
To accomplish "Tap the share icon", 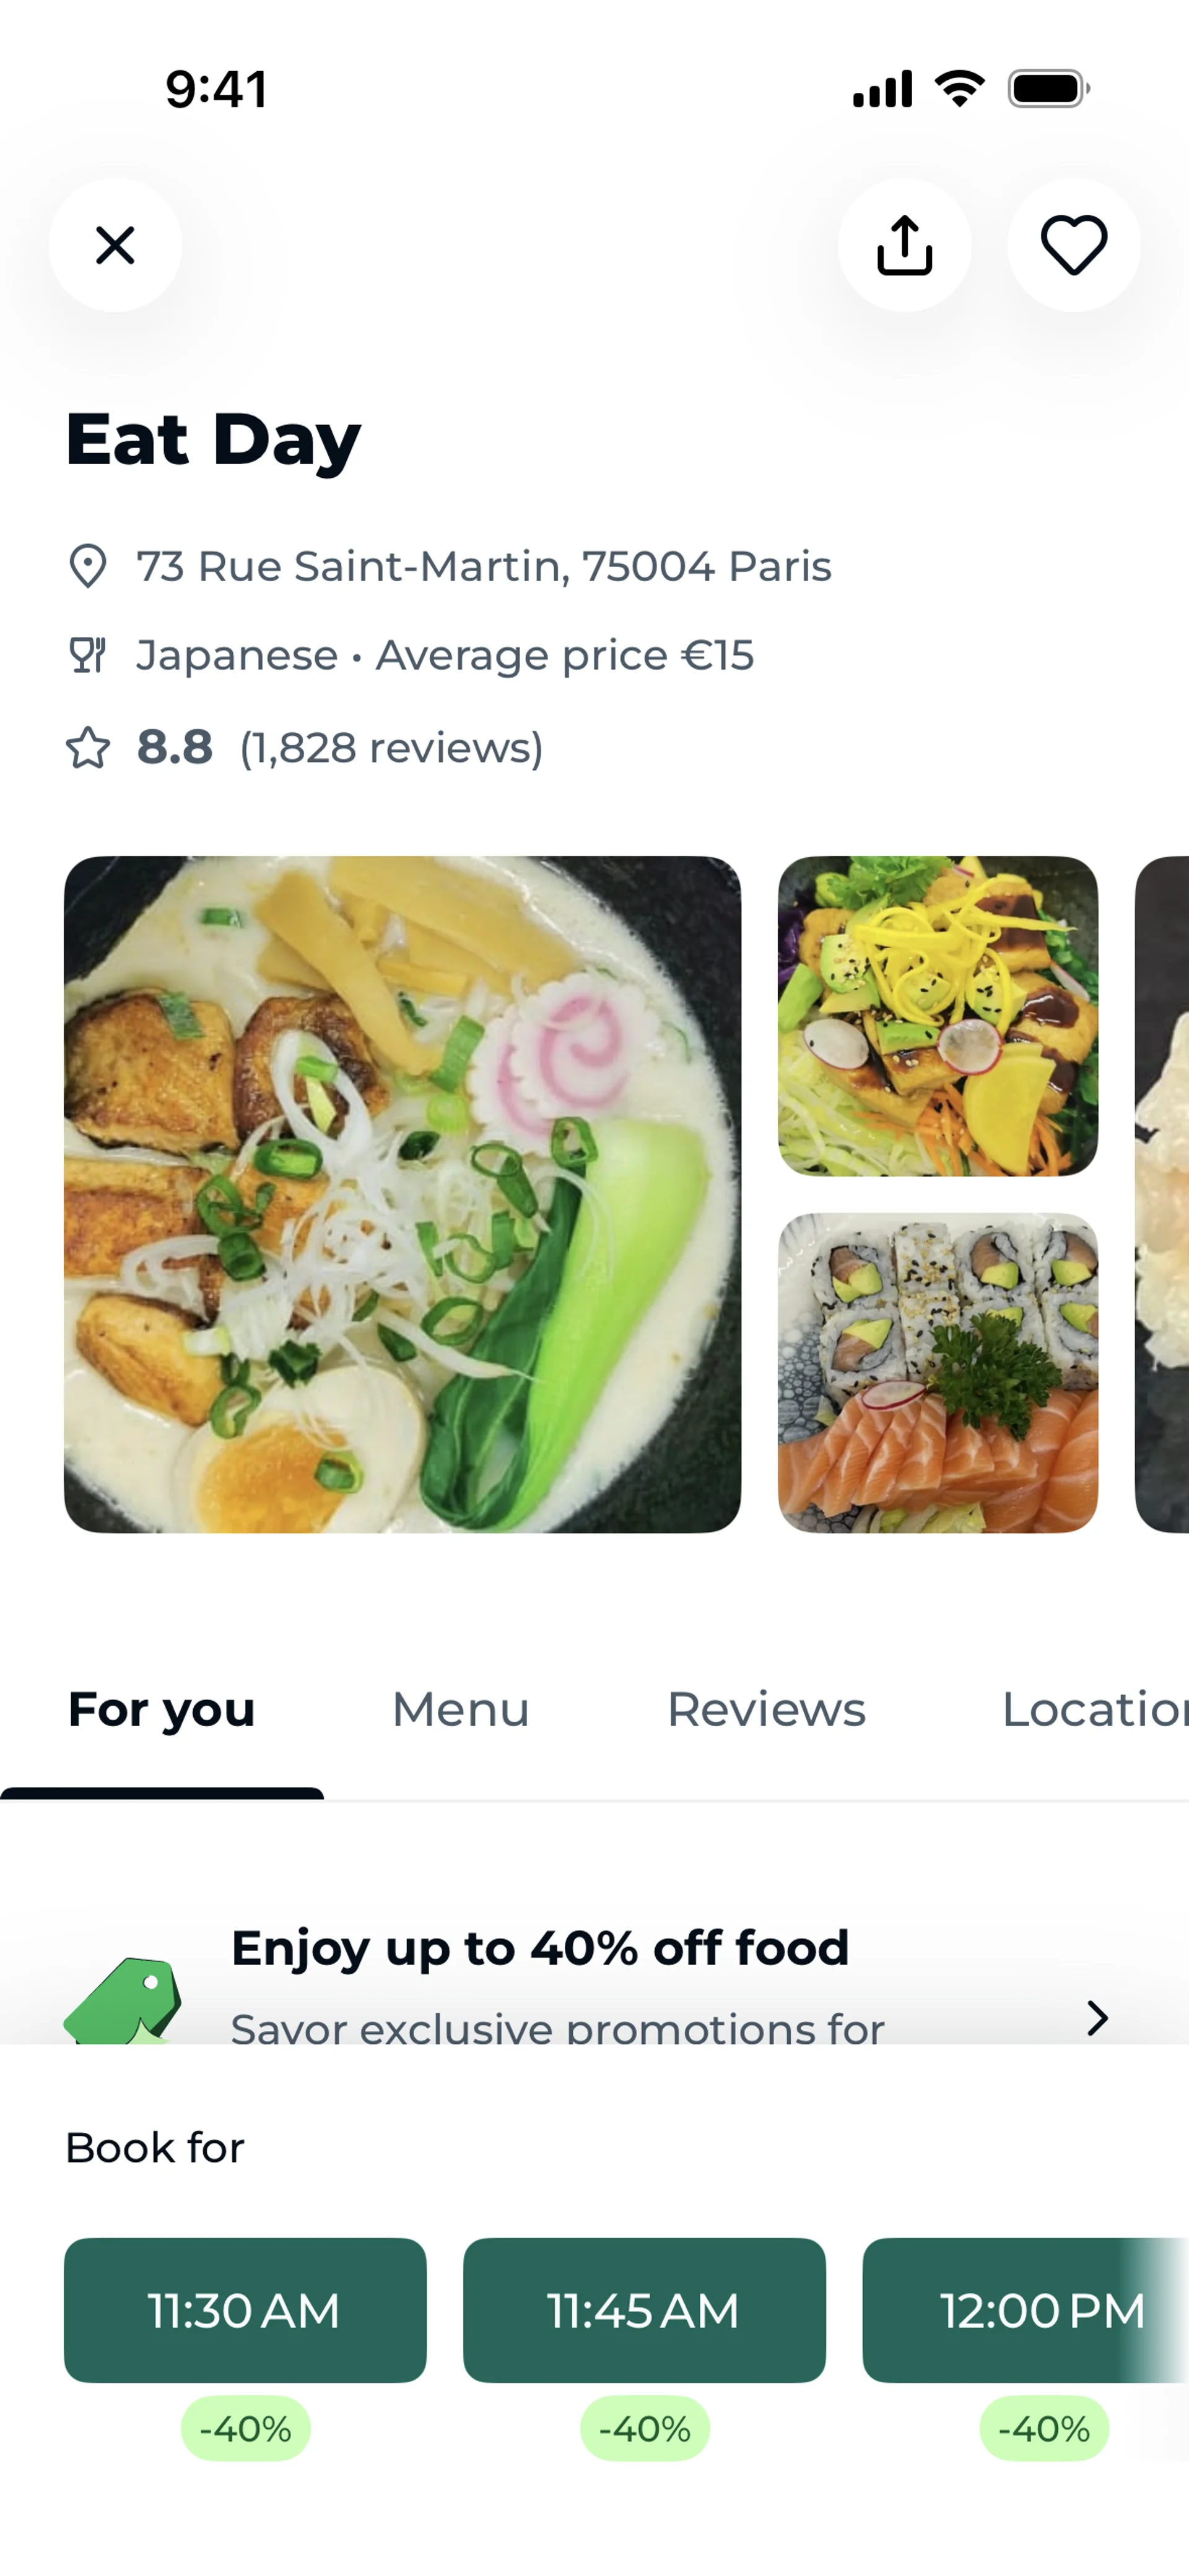I will point(904,245).
